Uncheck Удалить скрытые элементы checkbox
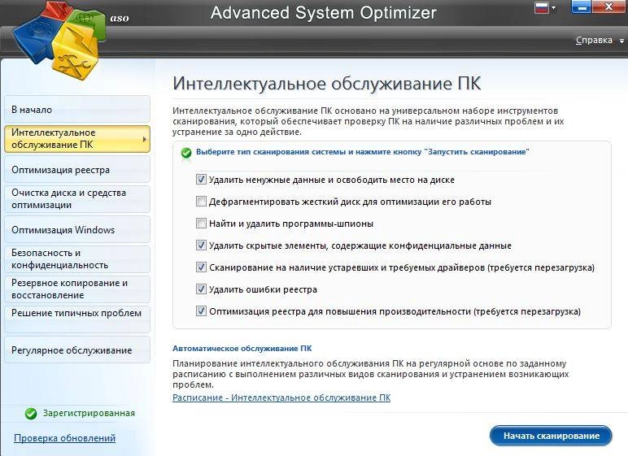628x456 pixels. (x=201, y=245)
